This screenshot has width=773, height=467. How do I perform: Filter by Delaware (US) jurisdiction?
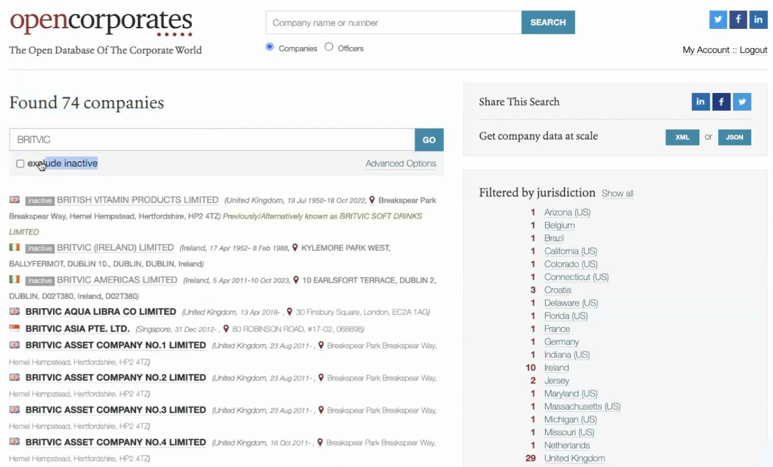[x=571, y=303]
